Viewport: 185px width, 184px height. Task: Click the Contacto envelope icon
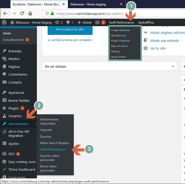(x=4, y=82)
